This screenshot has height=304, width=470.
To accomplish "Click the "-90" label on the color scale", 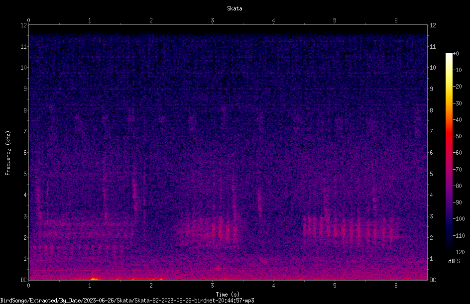I will (457, 203).
